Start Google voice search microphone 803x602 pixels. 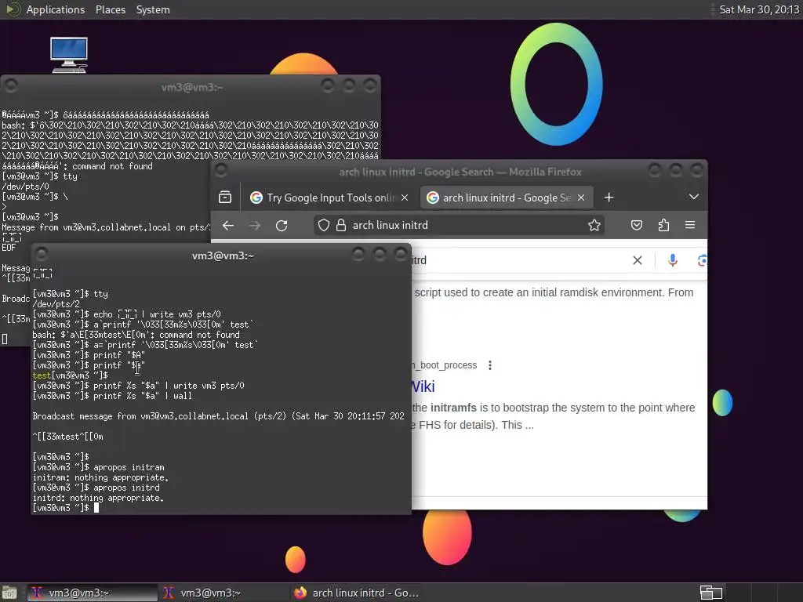tap(672, 260)
